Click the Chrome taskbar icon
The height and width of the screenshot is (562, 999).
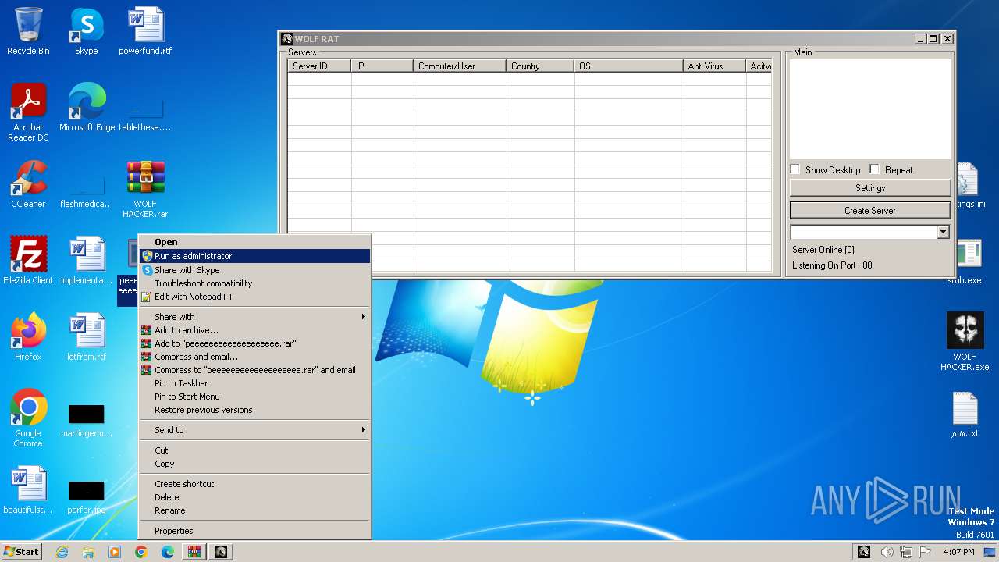click(141, 552)
